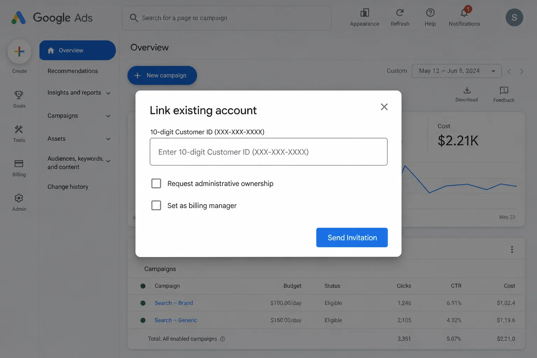This screenshot has height=358, width=537.
Task: Go to next date range arrow
Action: tap(522, 71)
